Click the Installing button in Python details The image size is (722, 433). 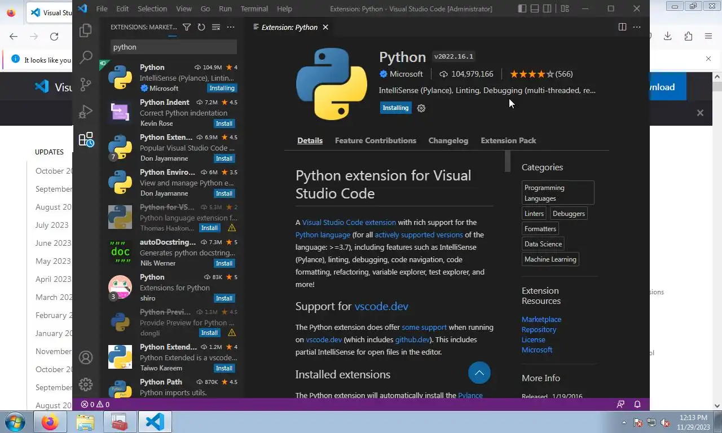(395, 108)
